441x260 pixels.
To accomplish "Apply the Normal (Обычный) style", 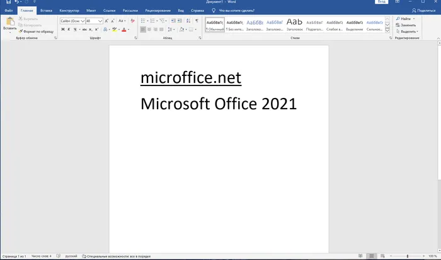I will pyautogui.click(x=215, y=24).
